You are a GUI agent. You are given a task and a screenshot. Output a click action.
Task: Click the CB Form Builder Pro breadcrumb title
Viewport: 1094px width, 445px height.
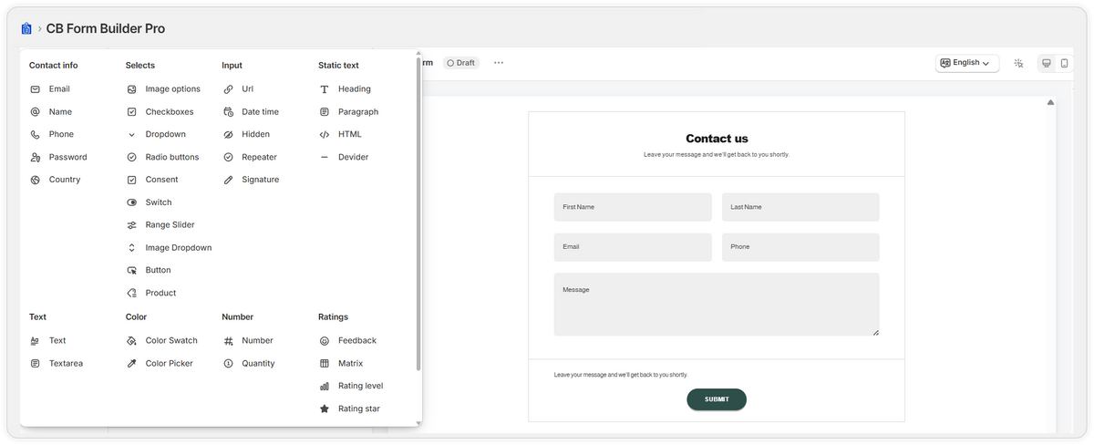[x=106, y=29]
